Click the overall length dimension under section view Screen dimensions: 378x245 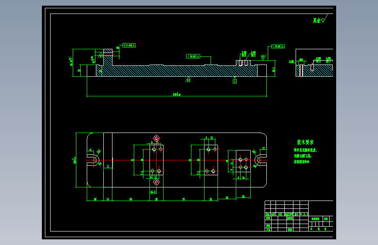[x=177, y=94]
